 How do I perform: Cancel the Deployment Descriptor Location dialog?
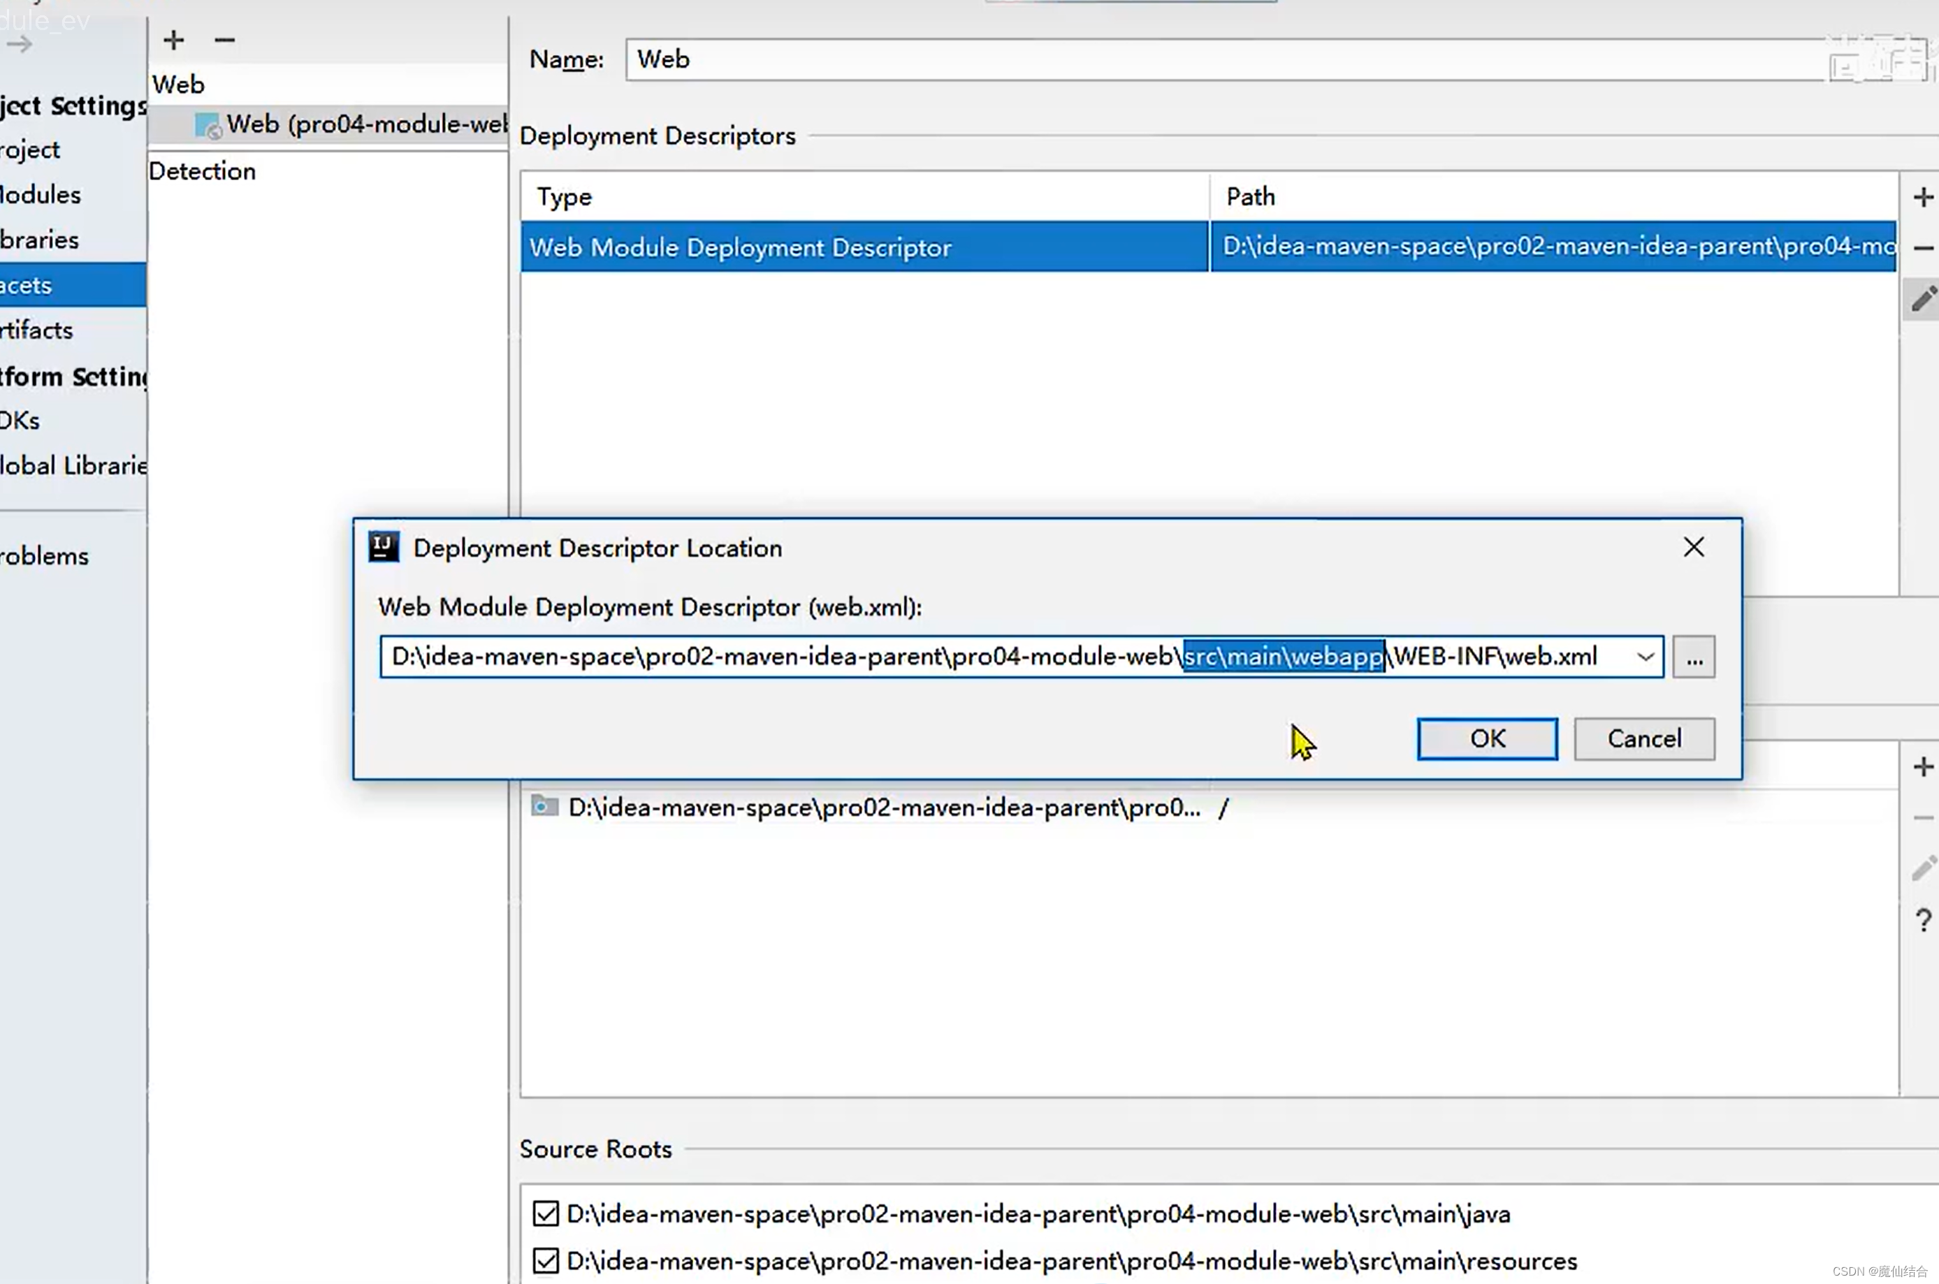pyautogui.click(x=1644, y=738)
